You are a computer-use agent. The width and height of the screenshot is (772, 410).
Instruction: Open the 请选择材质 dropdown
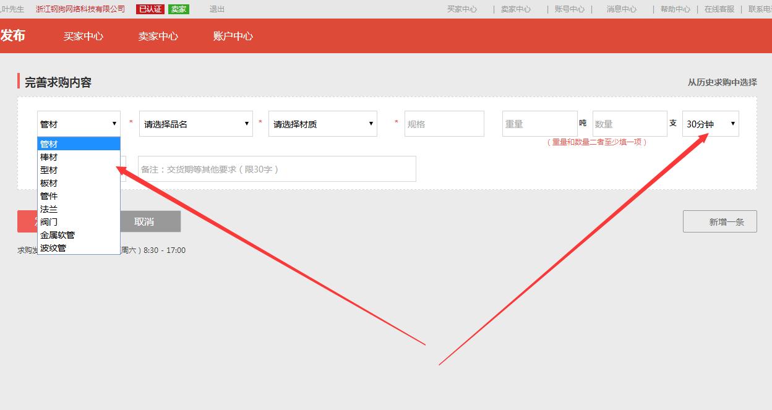[322, 123]
